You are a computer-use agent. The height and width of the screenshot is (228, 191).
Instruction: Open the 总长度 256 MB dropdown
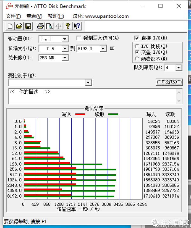tap(65, 58)
